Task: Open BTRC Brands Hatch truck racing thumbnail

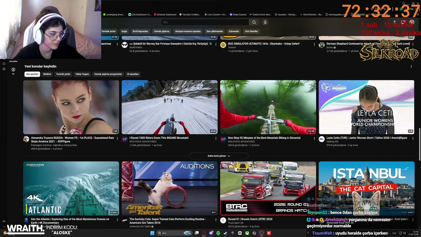Action: pos(268,189)
